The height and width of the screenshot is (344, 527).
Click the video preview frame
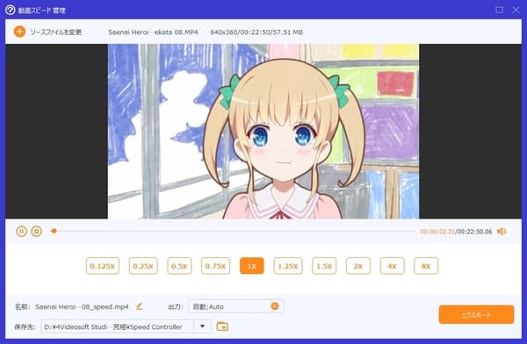pos(263,132)
